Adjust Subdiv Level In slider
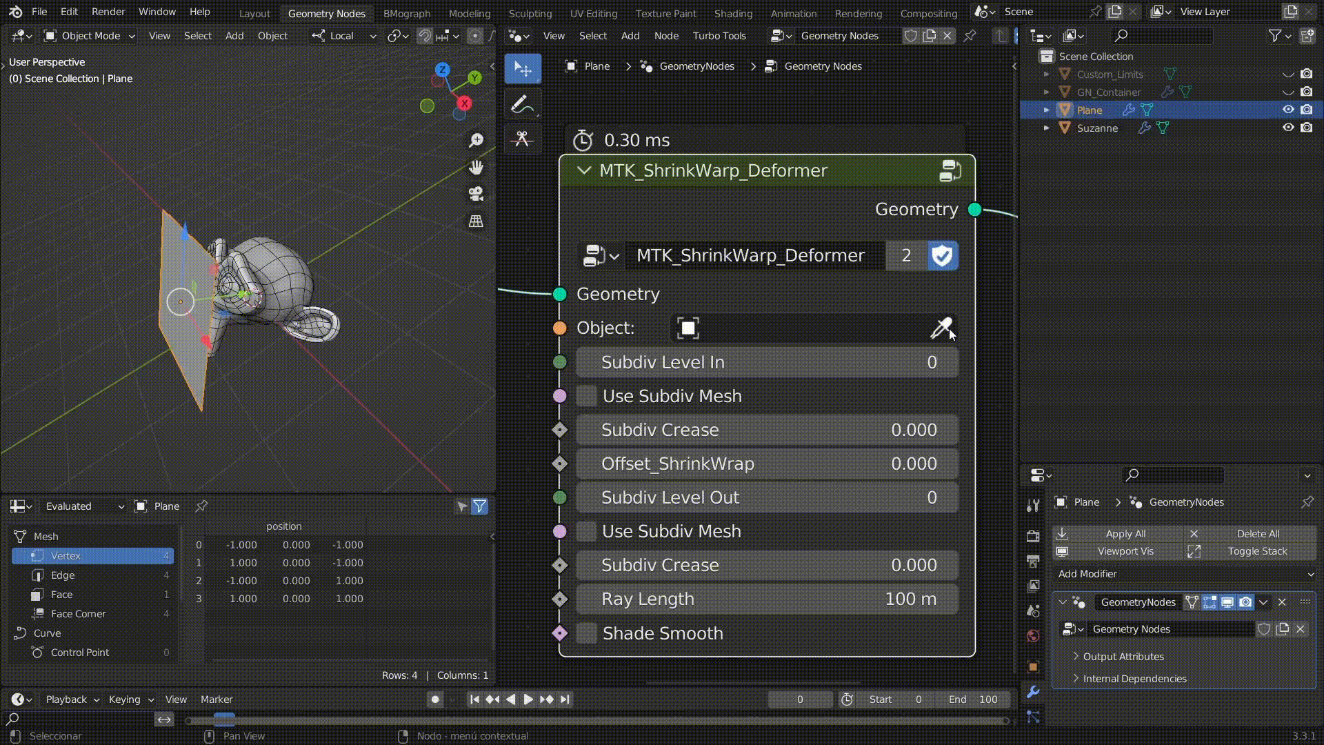 pyautogui.click(x=767, y=363)
